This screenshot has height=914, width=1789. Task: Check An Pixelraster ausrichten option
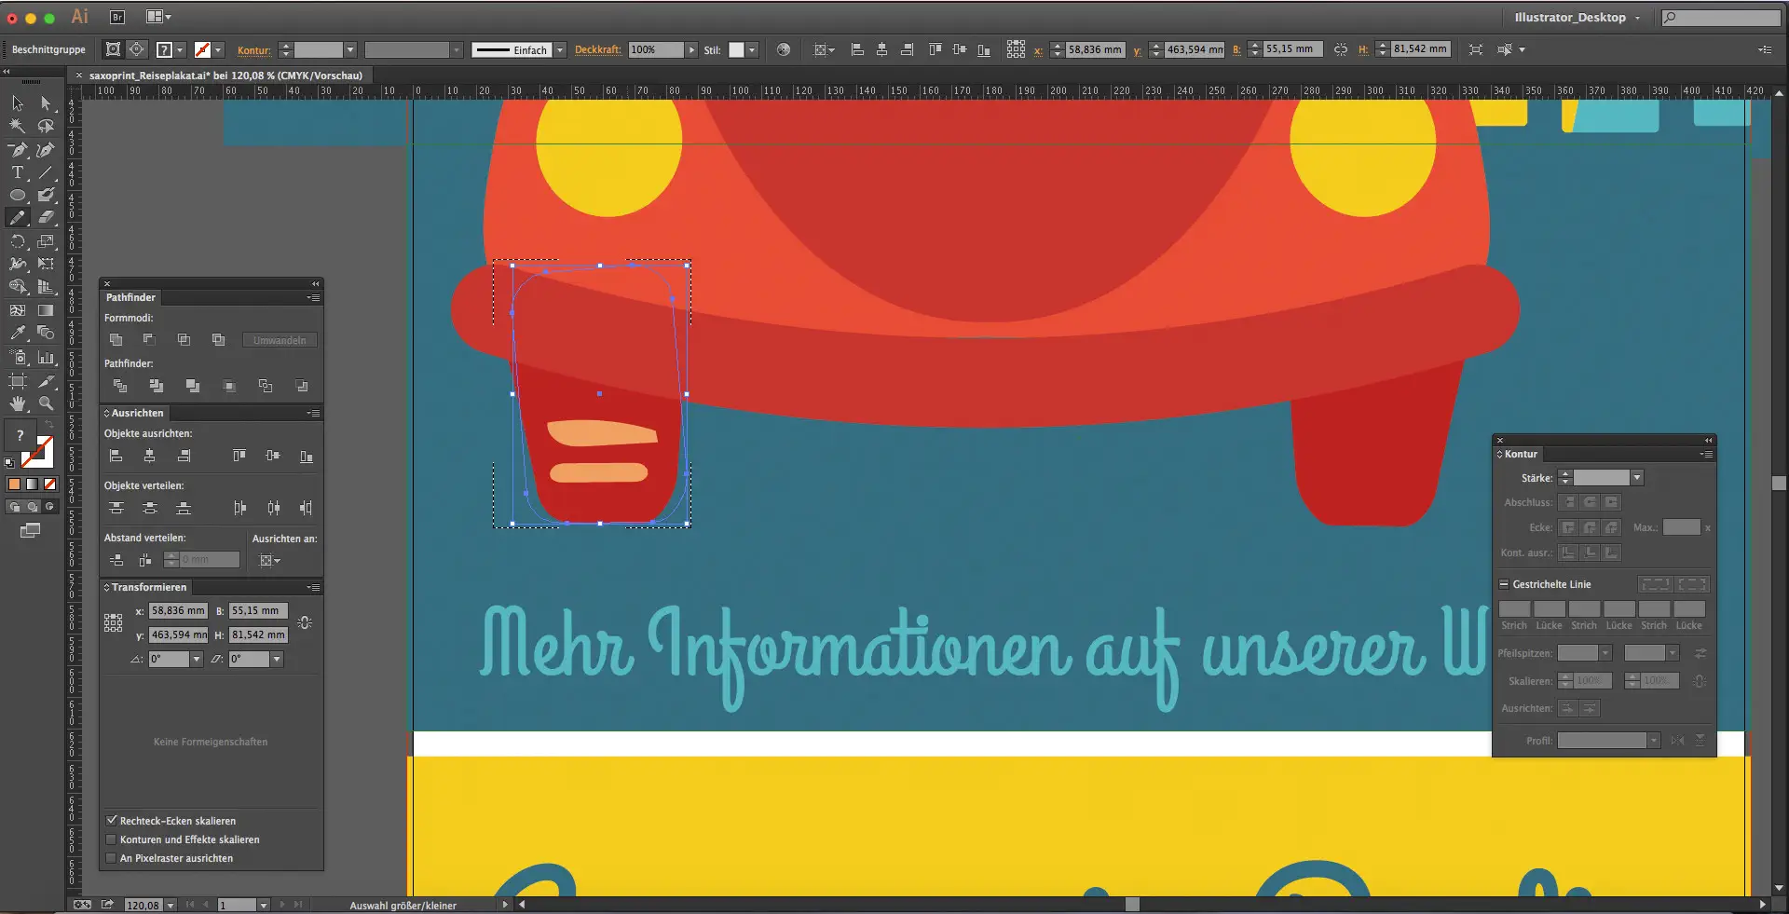click(112, 858)
